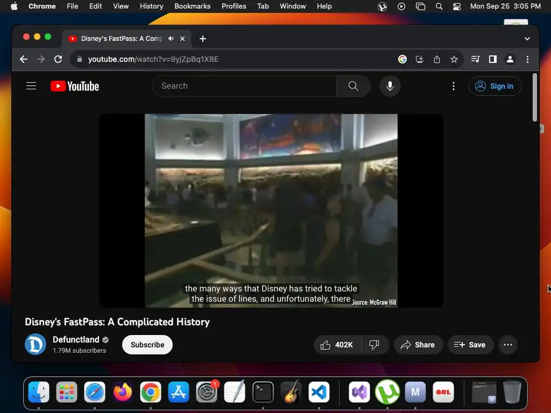This screenshot has height=413, width=551.
Task: Go back with Chrome back arrow
Action: coord(24,59)
